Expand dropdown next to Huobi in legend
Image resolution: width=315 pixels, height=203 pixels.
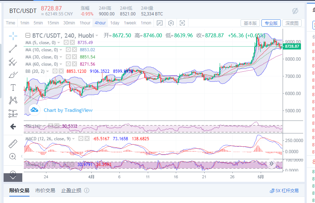tap(97, 36)
